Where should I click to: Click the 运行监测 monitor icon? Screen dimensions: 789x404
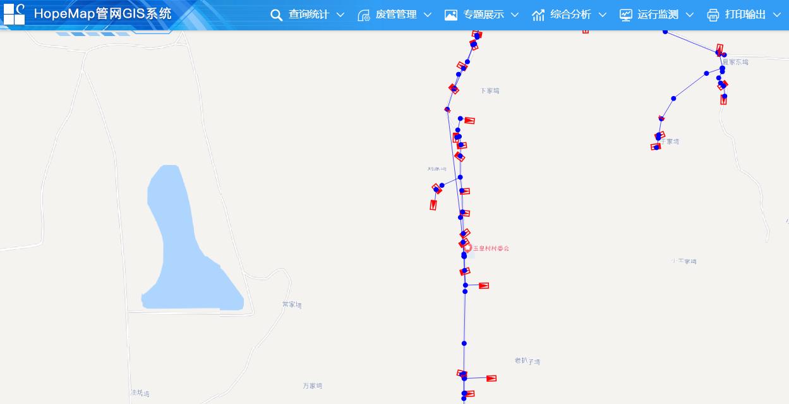(625, 15)
